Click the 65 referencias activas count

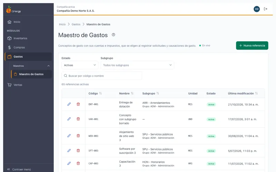pyautogui.click(x=75, y=84)
